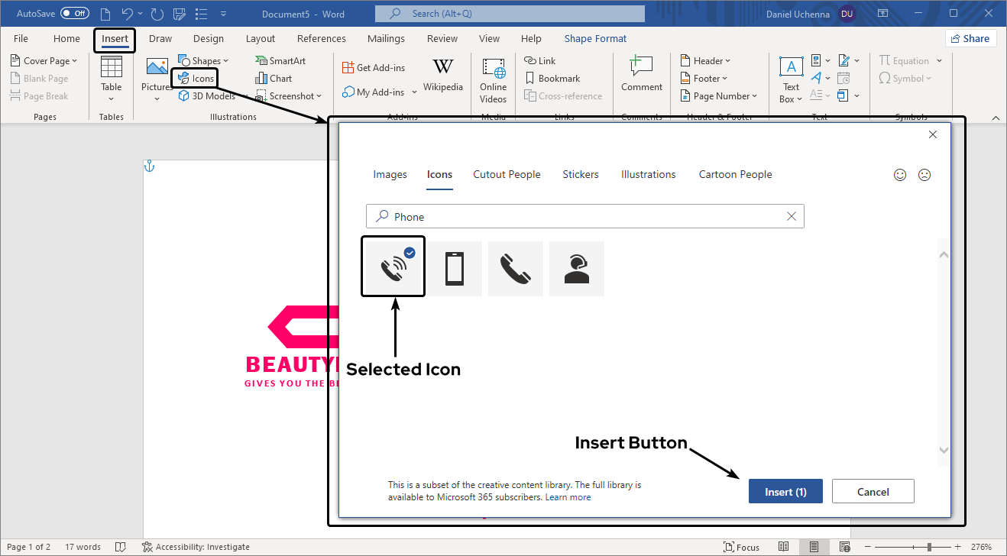
Task: Open the Design ribbon tab
Action: pos(209,39)
